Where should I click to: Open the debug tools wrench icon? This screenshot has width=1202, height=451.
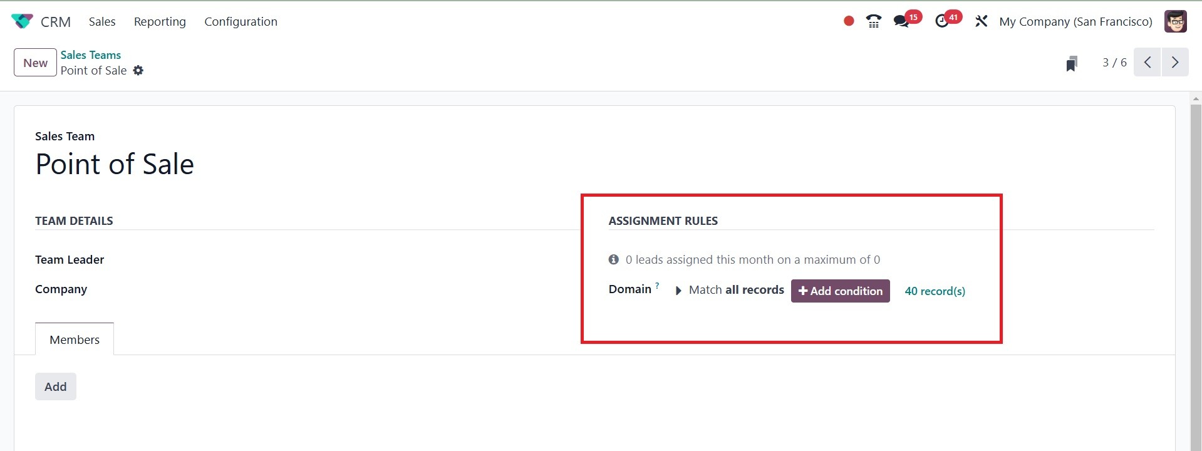click(x=981, y=21)
